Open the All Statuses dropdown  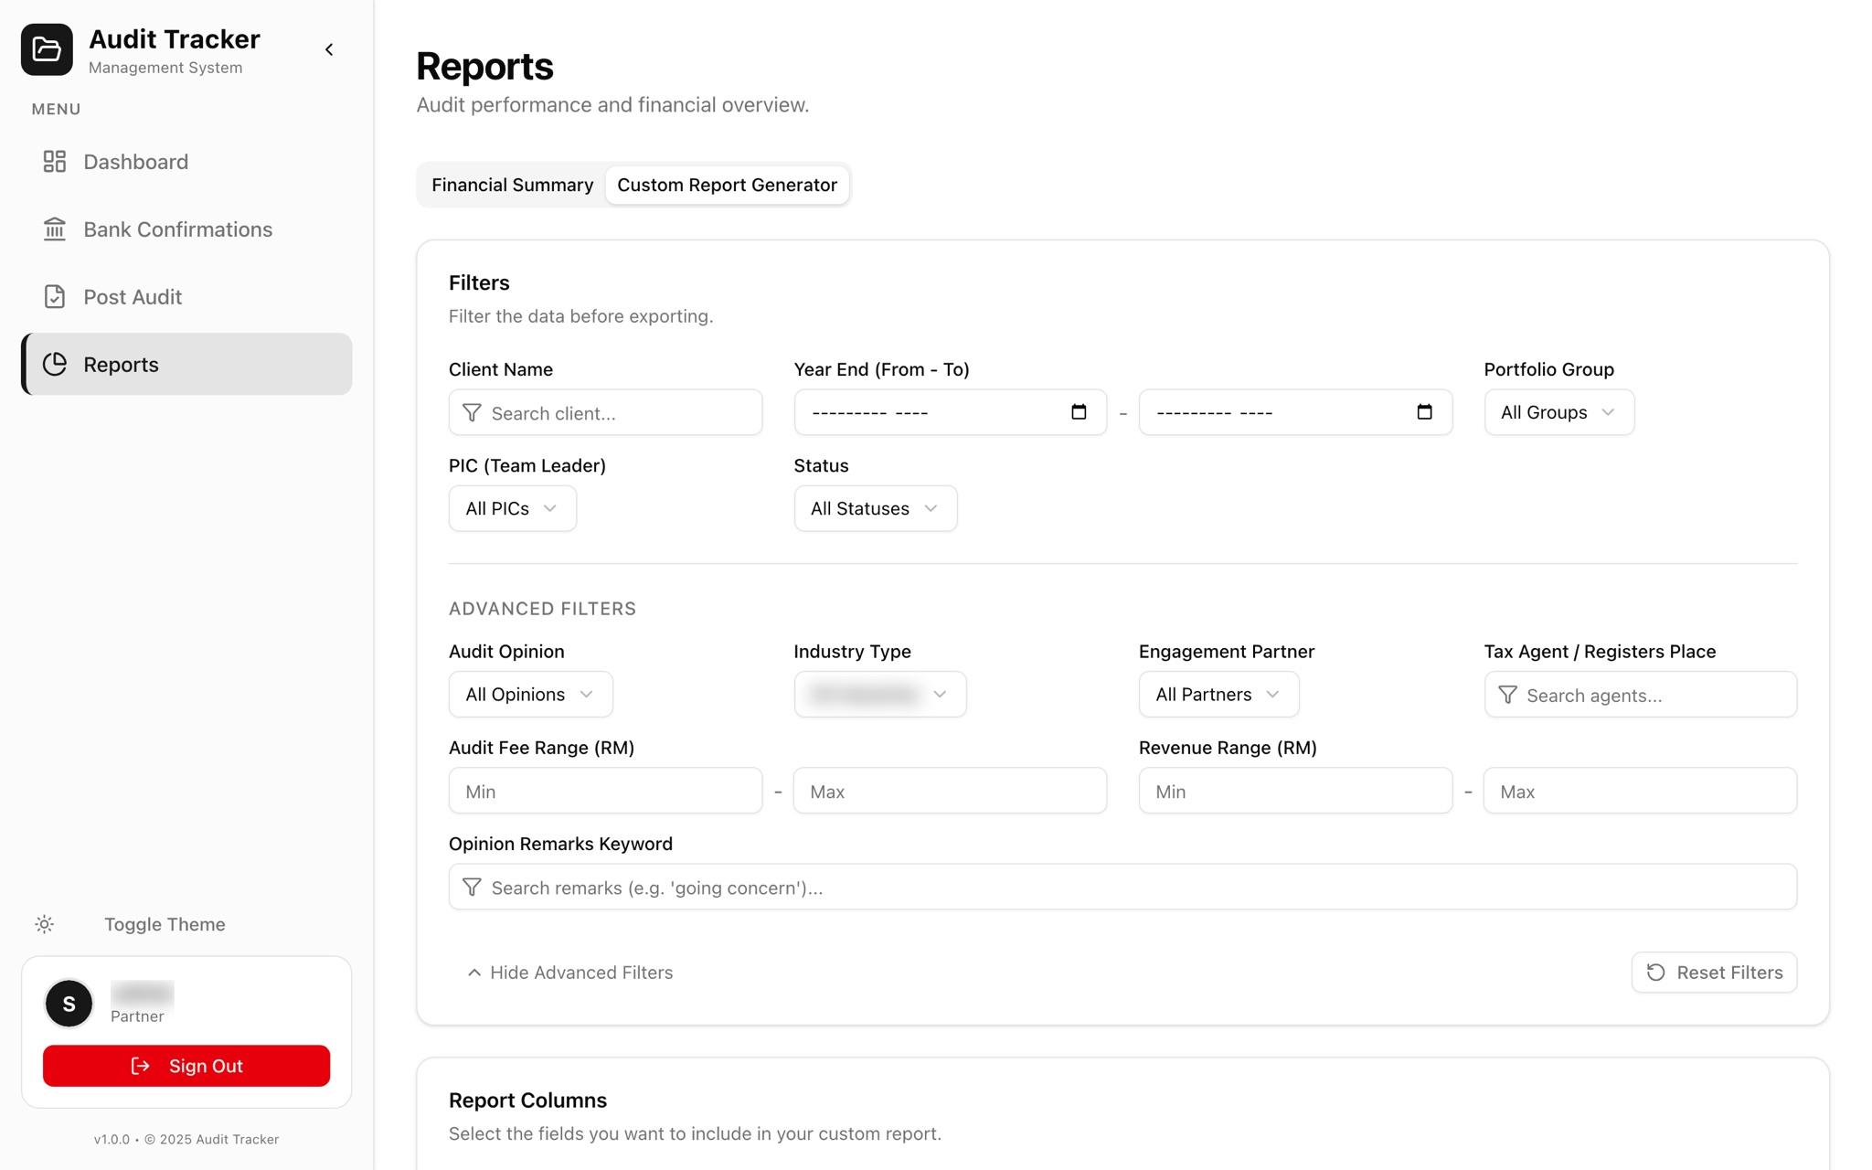point(875,508)
